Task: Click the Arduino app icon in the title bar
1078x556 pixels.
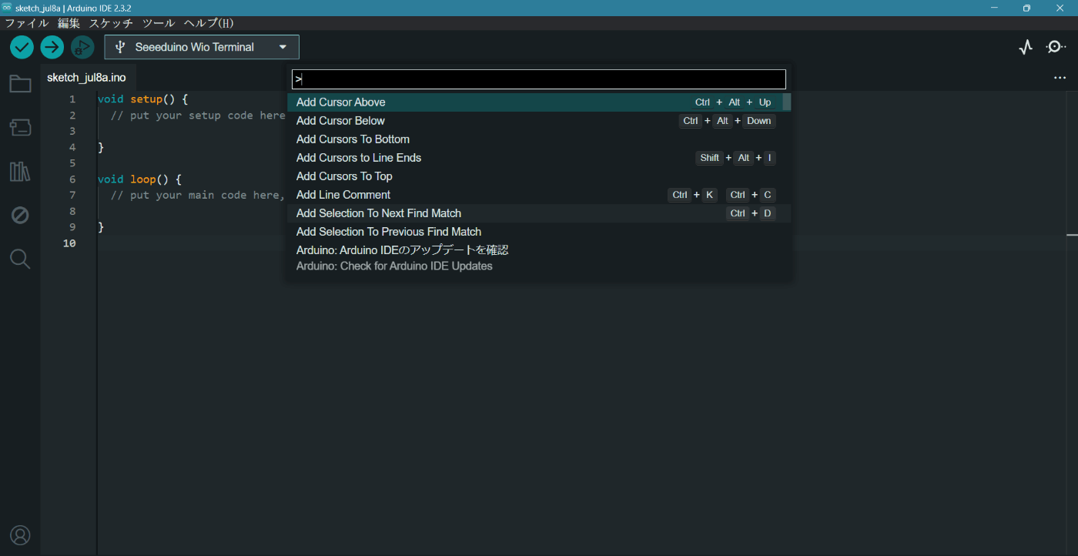Action: [7, 7]
